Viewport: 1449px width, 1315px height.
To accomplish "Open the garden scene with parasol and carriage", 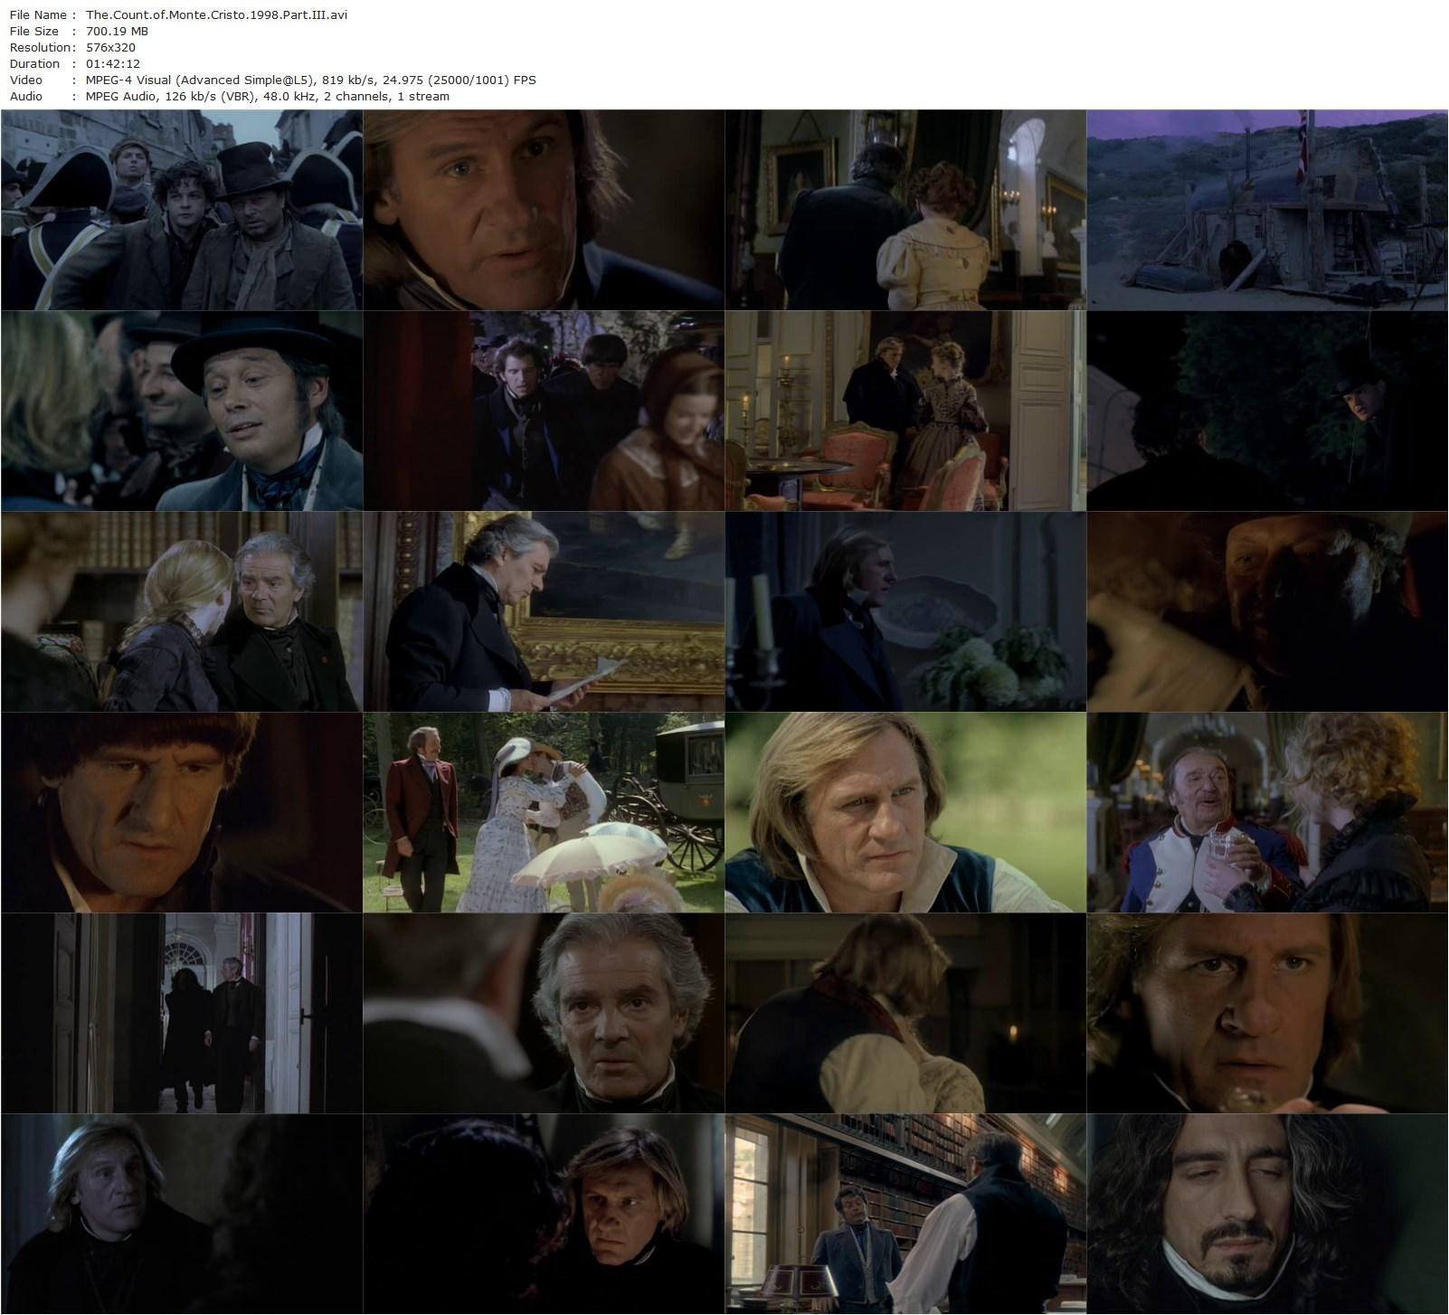I will [x=543, y=812].
